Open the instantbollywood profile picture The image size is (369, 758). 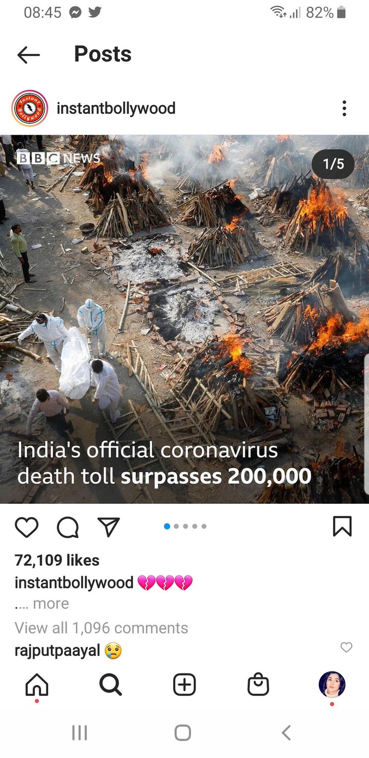(29, 108)
